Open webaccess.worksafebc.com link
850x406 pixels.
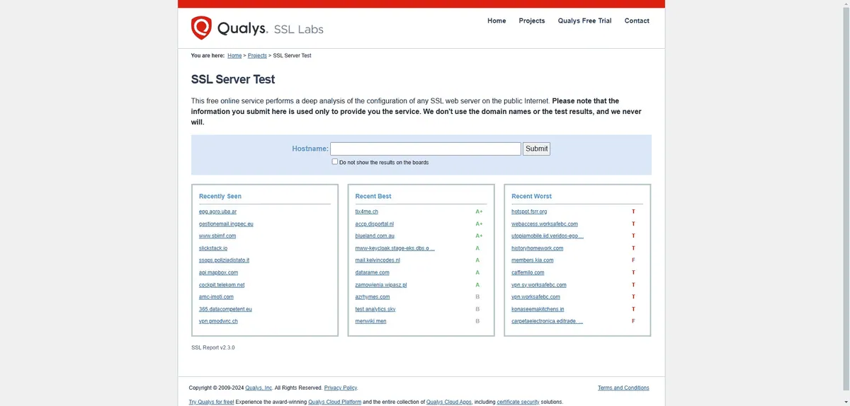point(545,224)
